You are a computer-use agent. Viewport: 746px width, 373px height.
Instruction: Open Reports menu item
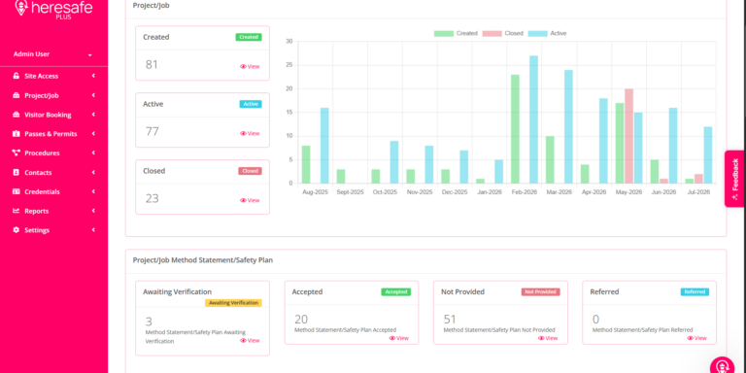click(x=53, y=211)
